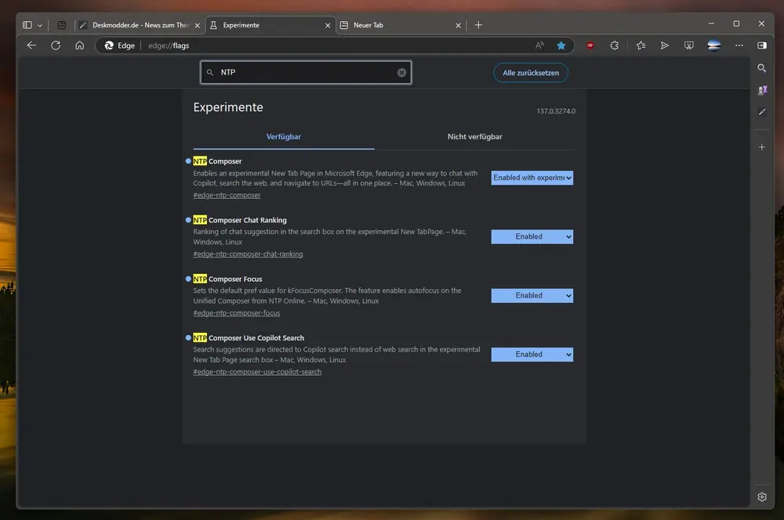
Task: Clear the NTP search text
Action: pos(401,72)
